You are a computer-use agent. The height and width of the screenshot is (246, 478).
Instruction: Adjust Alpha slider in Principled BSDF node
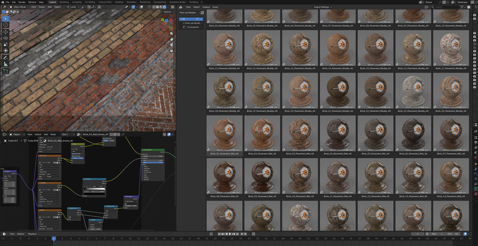(x=153, y=162)
